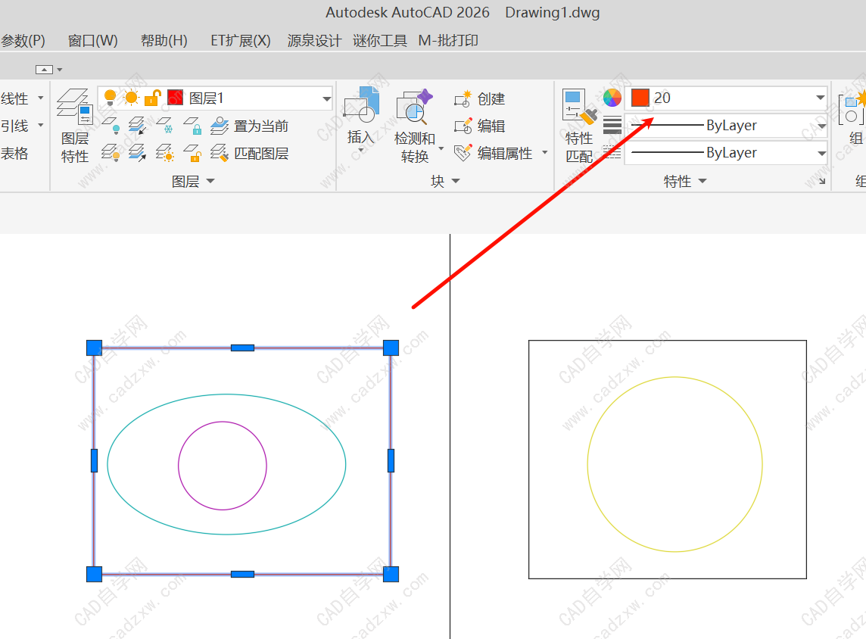Open the ET扩展(X) menu
Viewport: 866px width, 639px height.
[240, 41]
